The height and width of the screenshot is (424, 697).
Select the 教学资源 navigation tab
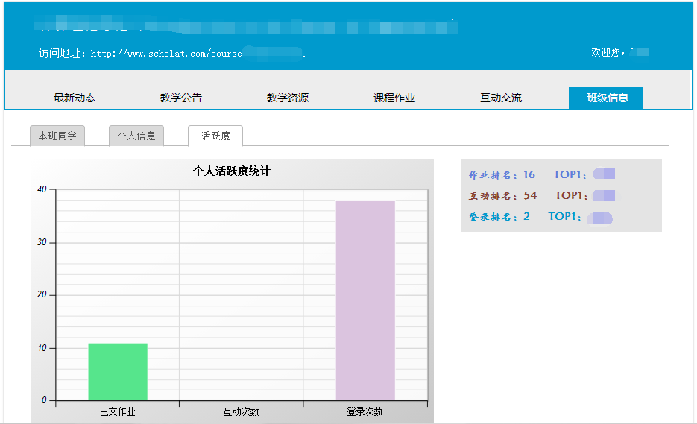[x=288, y=98]
